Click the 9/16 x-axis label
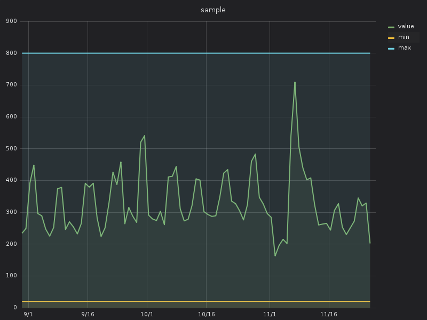Image resolution: width=427 pixels, height=320 pixels. 88,314
